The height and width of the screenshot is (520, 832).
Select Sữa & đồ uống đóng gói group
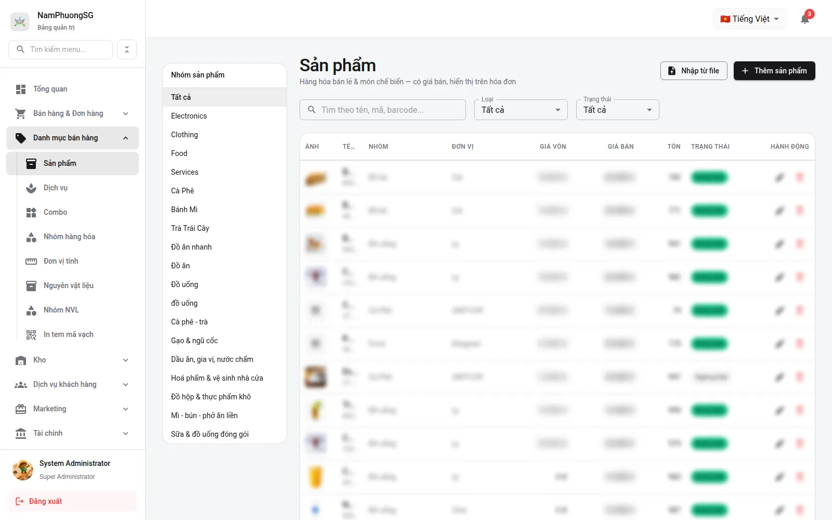tap(225, 434)
